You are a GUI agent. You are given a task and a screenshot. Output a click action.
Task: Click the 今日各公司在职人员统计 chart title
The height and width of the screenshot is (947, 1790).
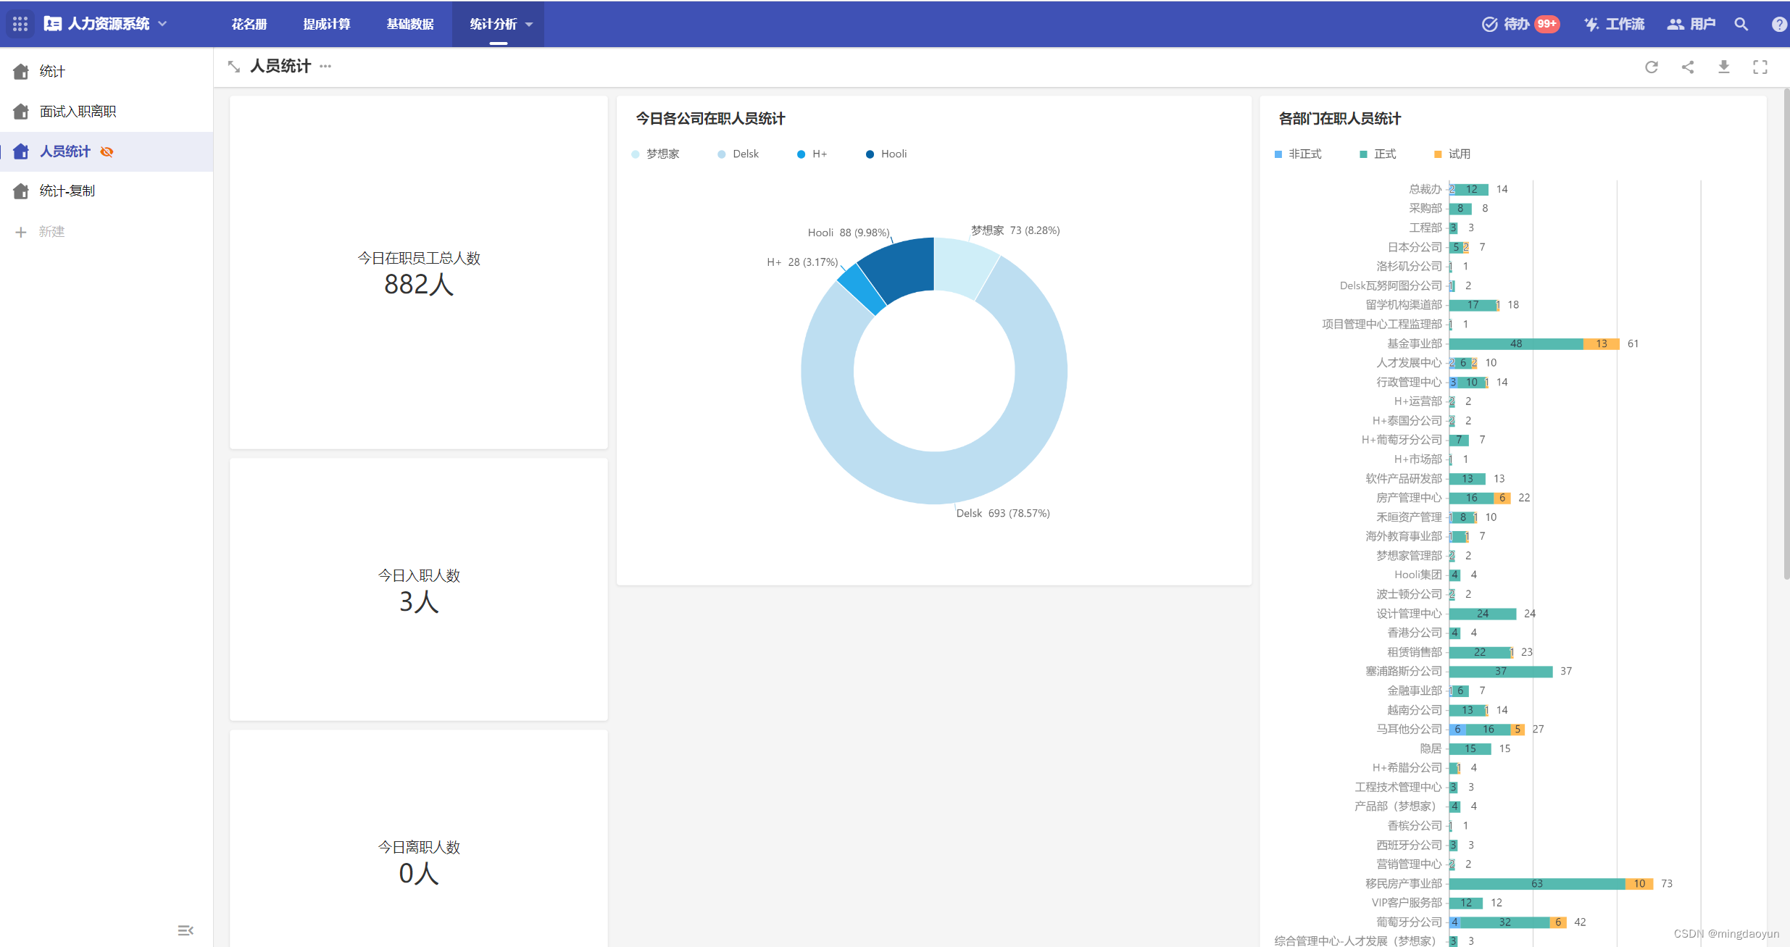(710, 118)
